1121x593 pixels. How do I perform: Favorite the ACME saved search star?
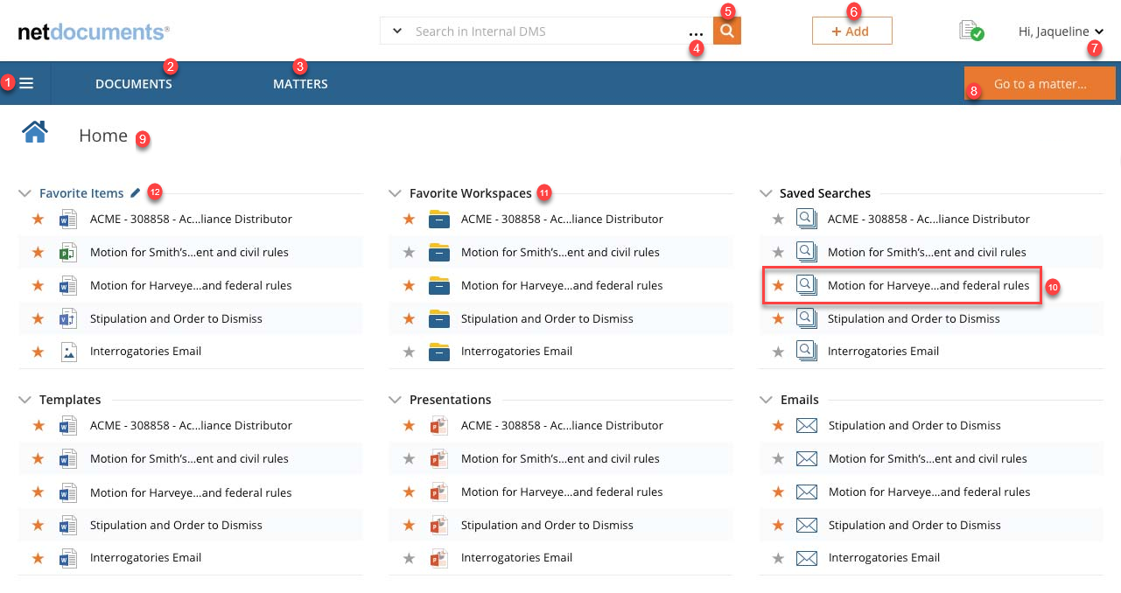778,220
